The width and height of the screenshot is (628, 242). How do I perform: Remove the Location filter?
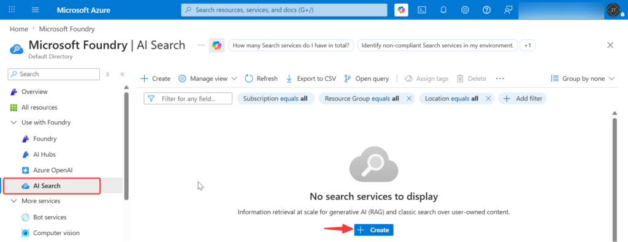(x=488, y=99)
